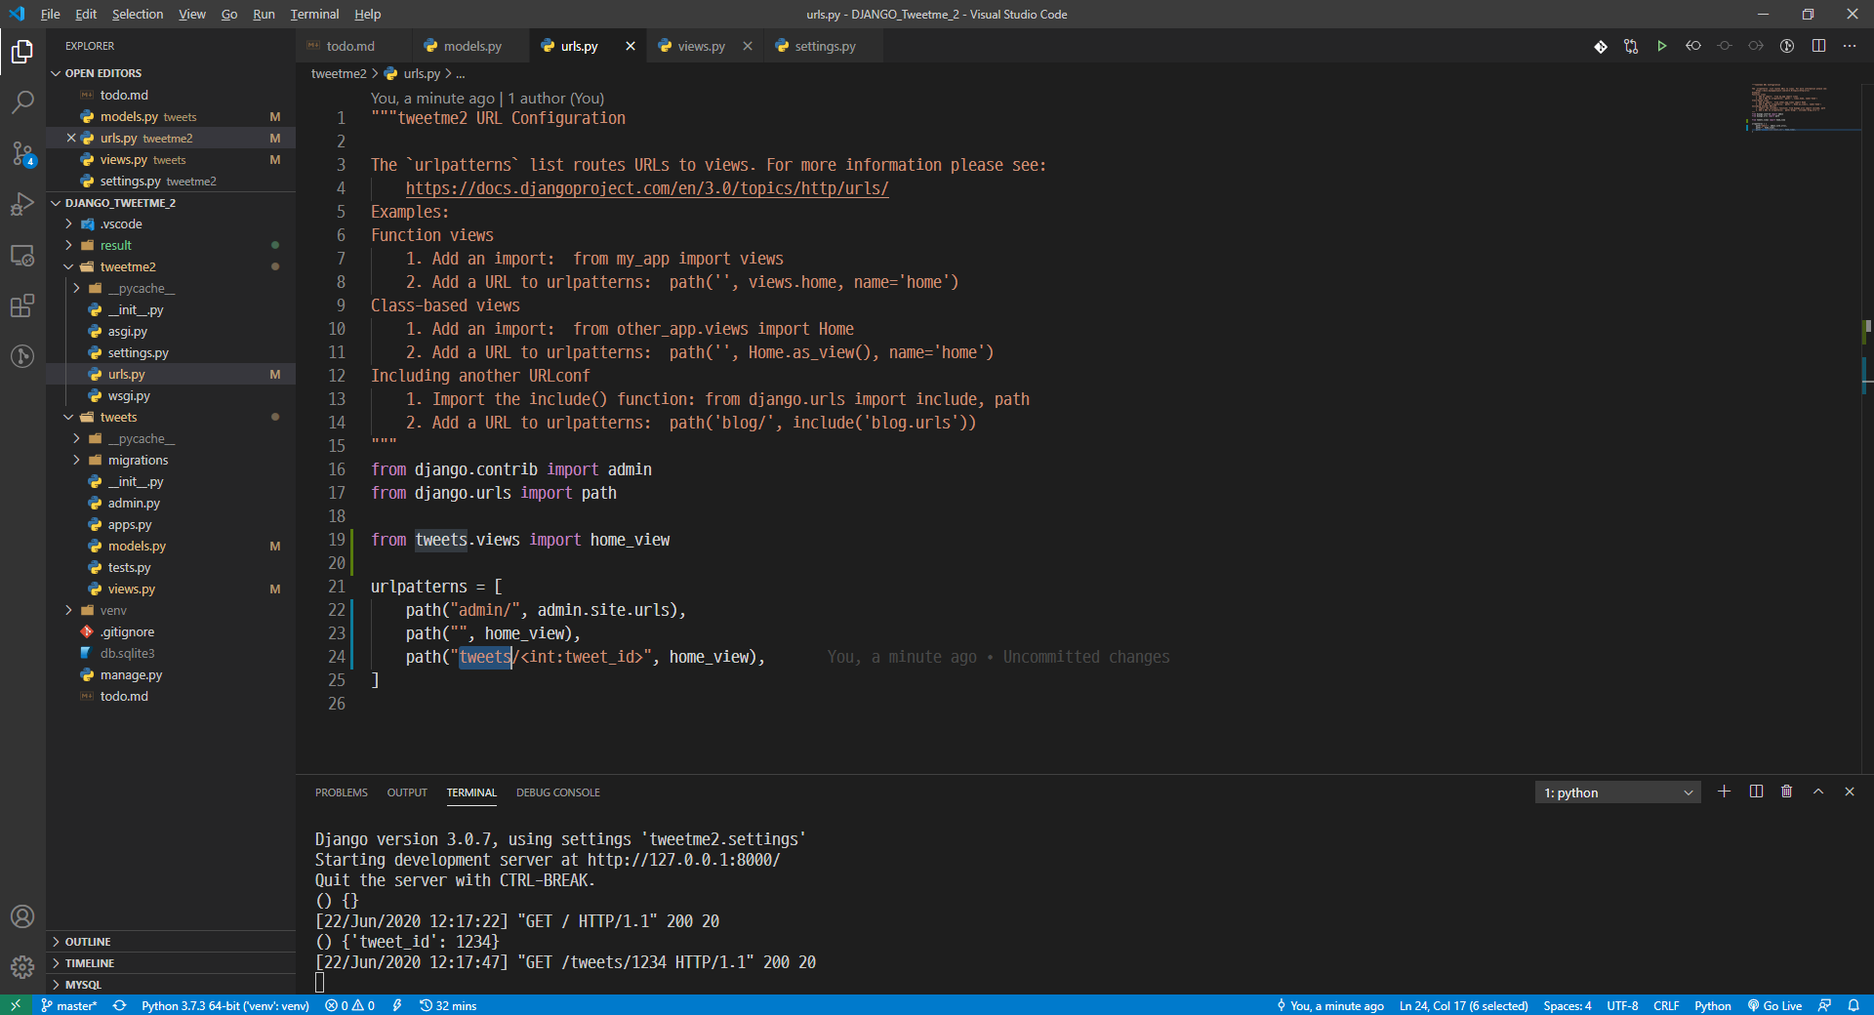The width and height of the screenshot is (1874, 1015).
Task: Create a new terminal with plus icon
Action: 1725,792
